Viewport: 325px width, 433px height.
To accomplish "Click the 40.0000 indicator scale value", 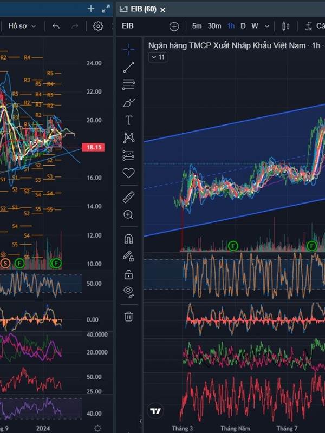I will tap(97, 334).
